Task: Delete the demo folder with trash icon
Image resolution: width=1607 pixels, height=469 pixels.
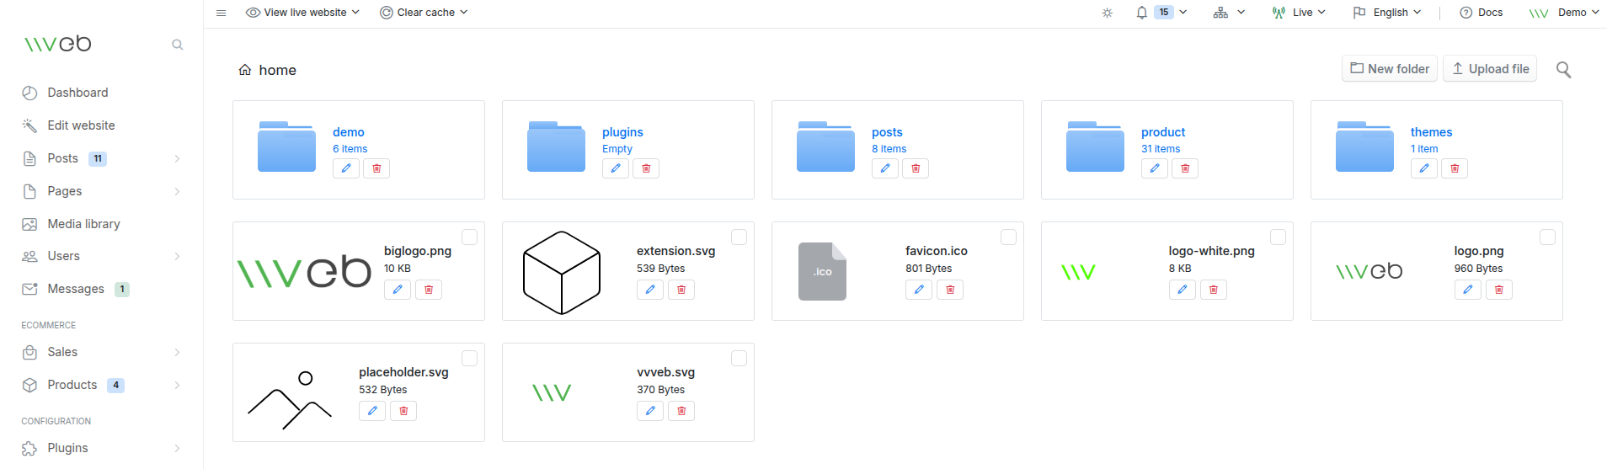Action: click(x=376, y=168)
